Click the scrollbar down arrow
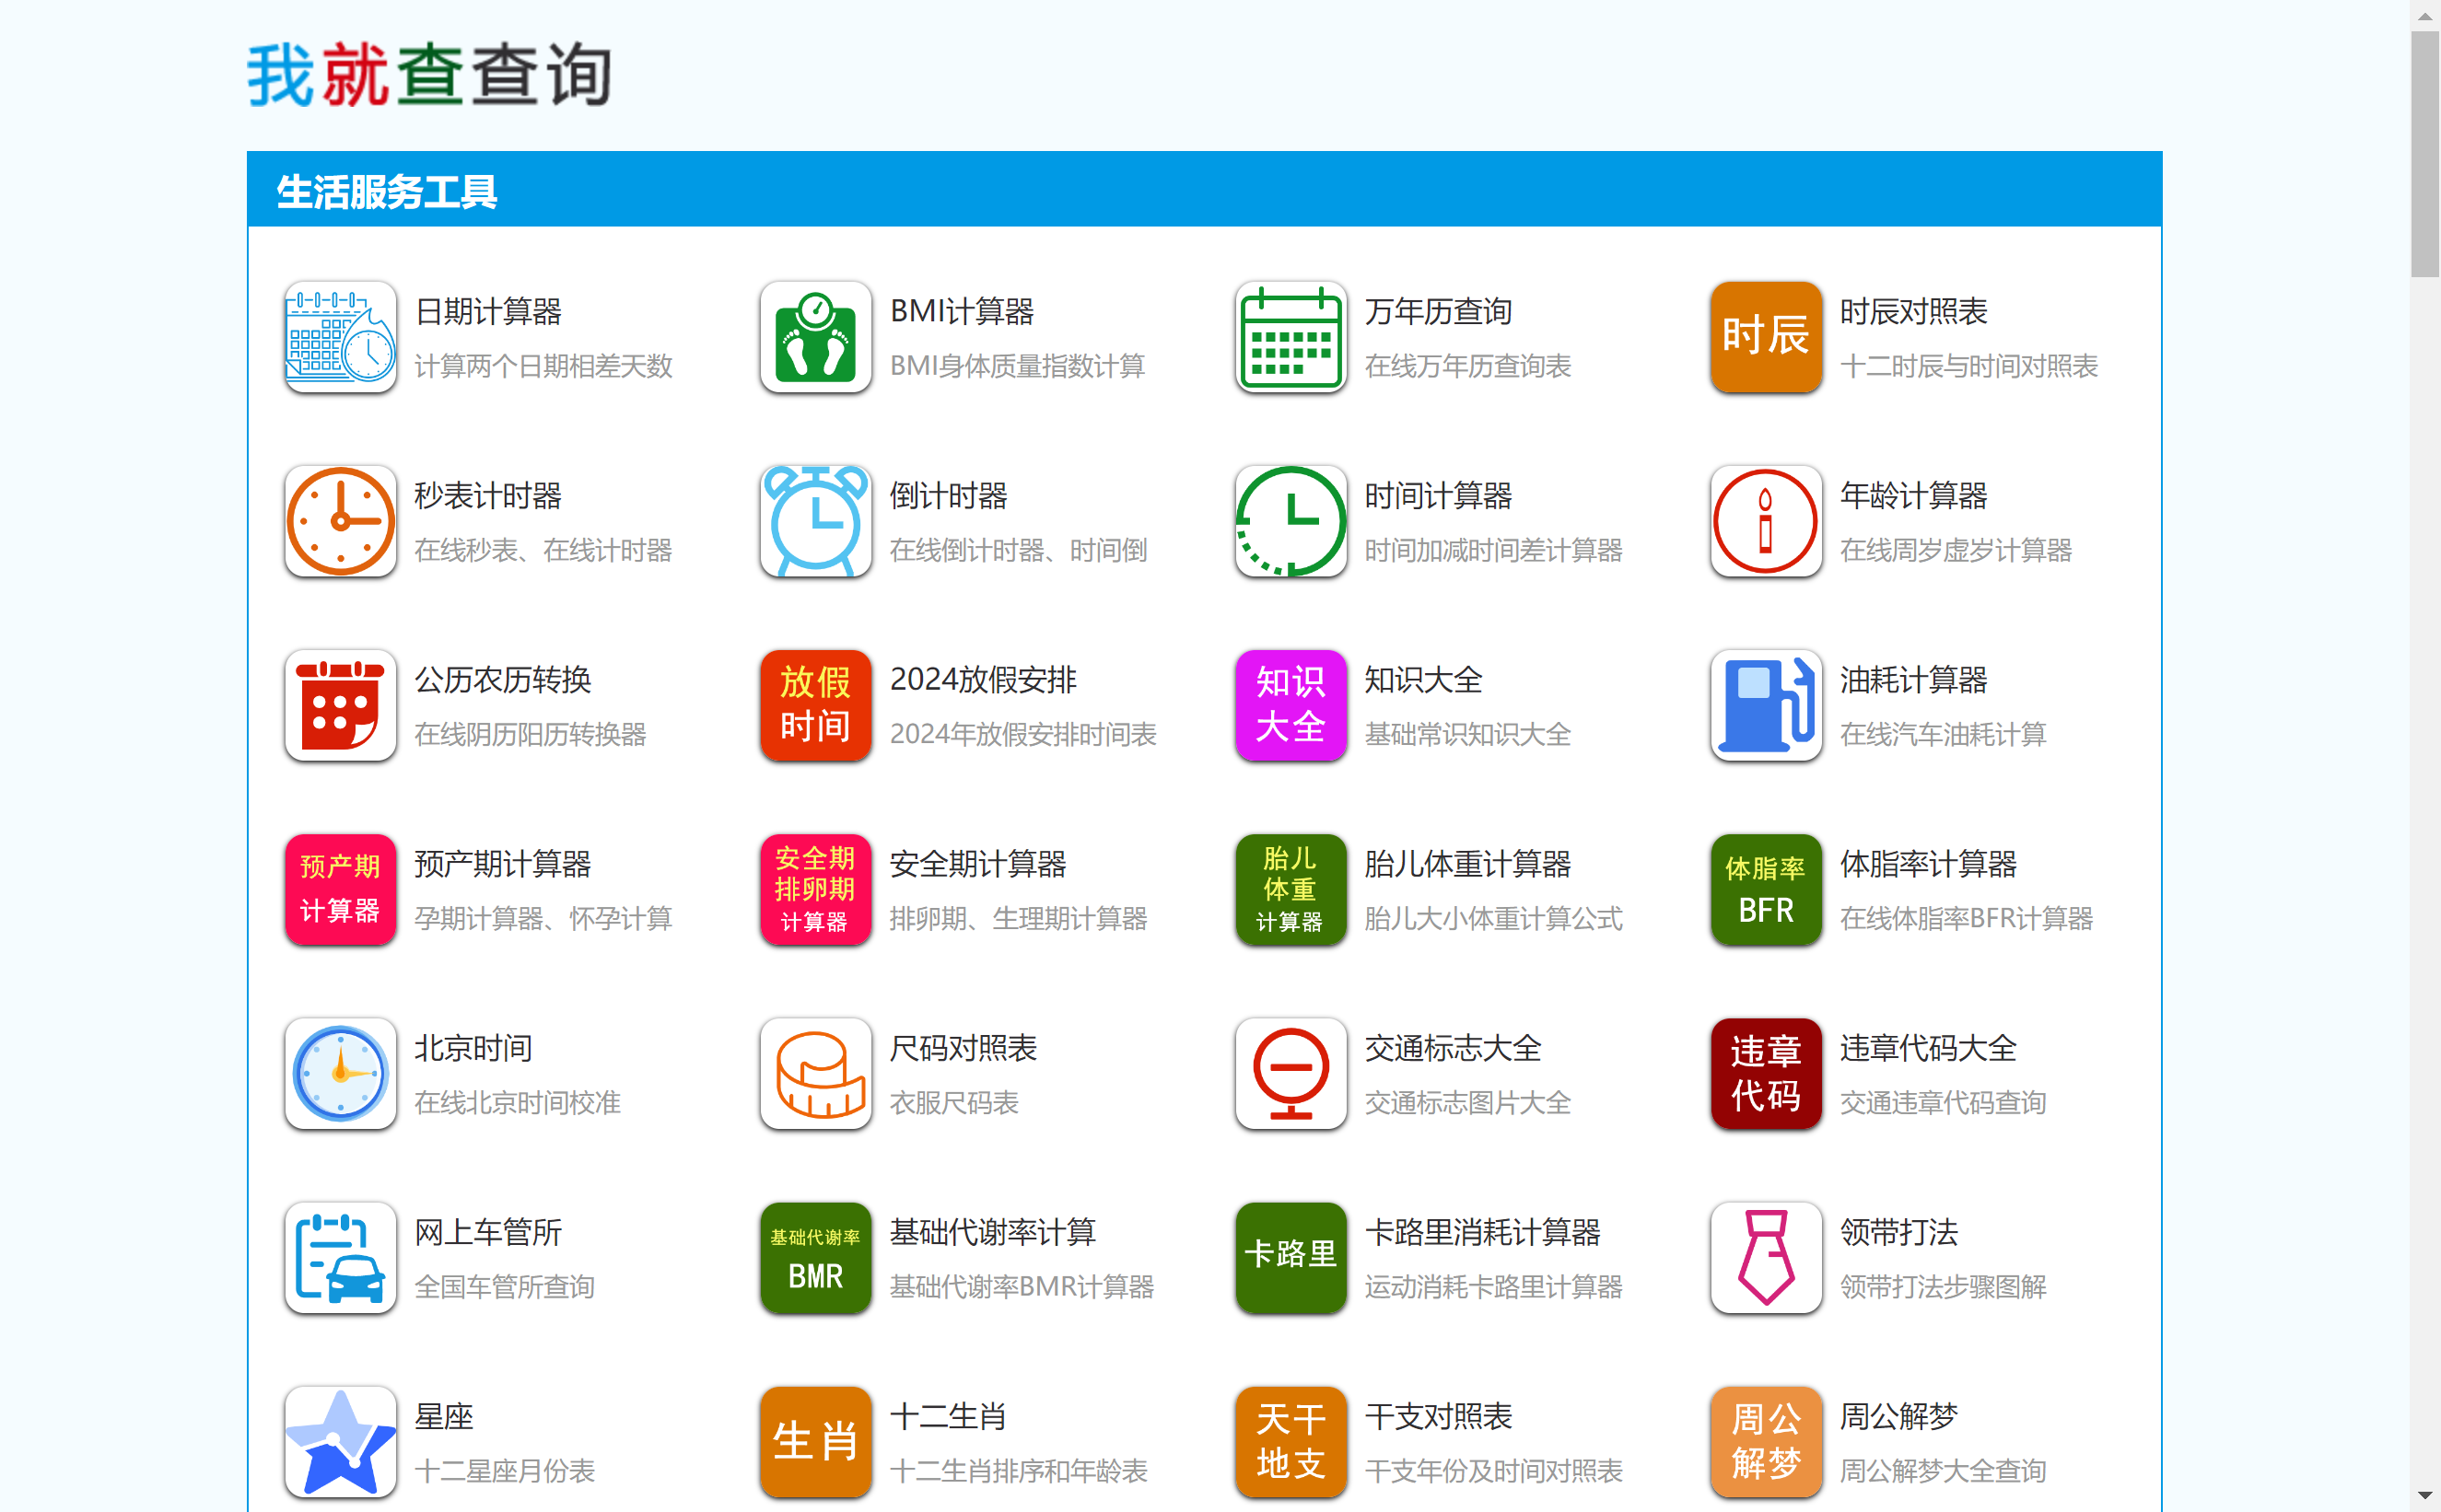The width and height of the screenshot is (2441, 1512). coord(2425,1496)
